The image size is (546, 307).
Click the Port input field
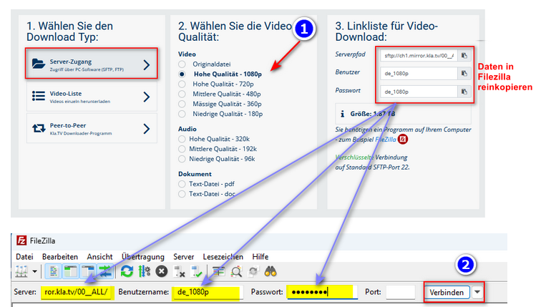click(x=401, y=292)
